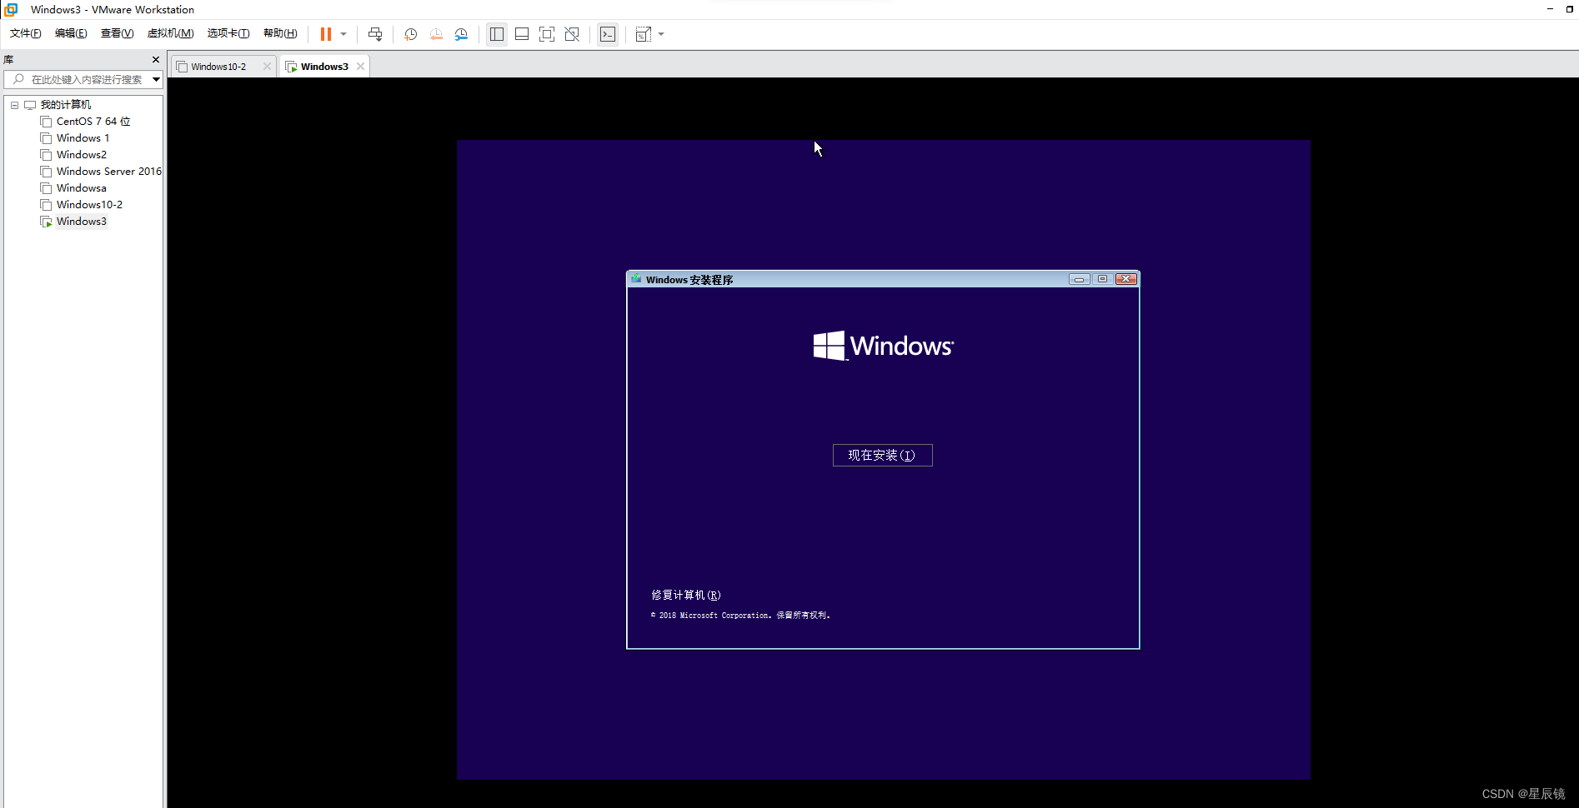Switch to Unity mode
The width and height of the screenshot is (1579, 808).
click(x=572, y=34)
